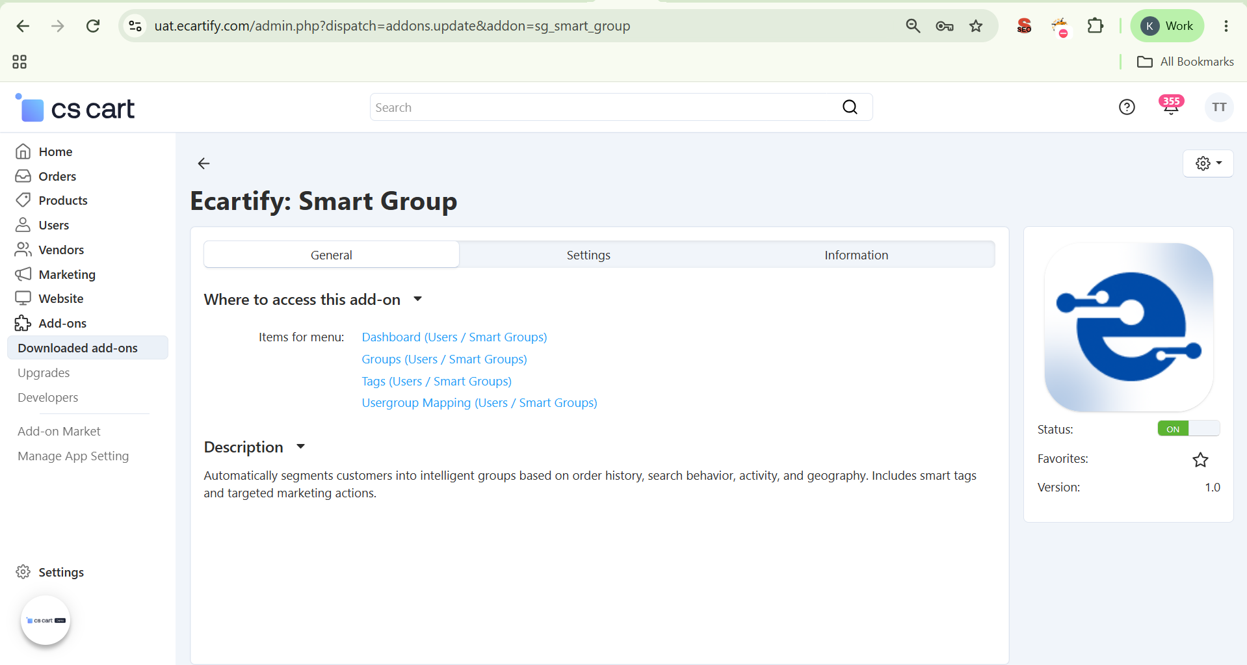Open Usergroup Mapping (Users / Smart Groups) link
1247x665 pixels.
[479, 402]
